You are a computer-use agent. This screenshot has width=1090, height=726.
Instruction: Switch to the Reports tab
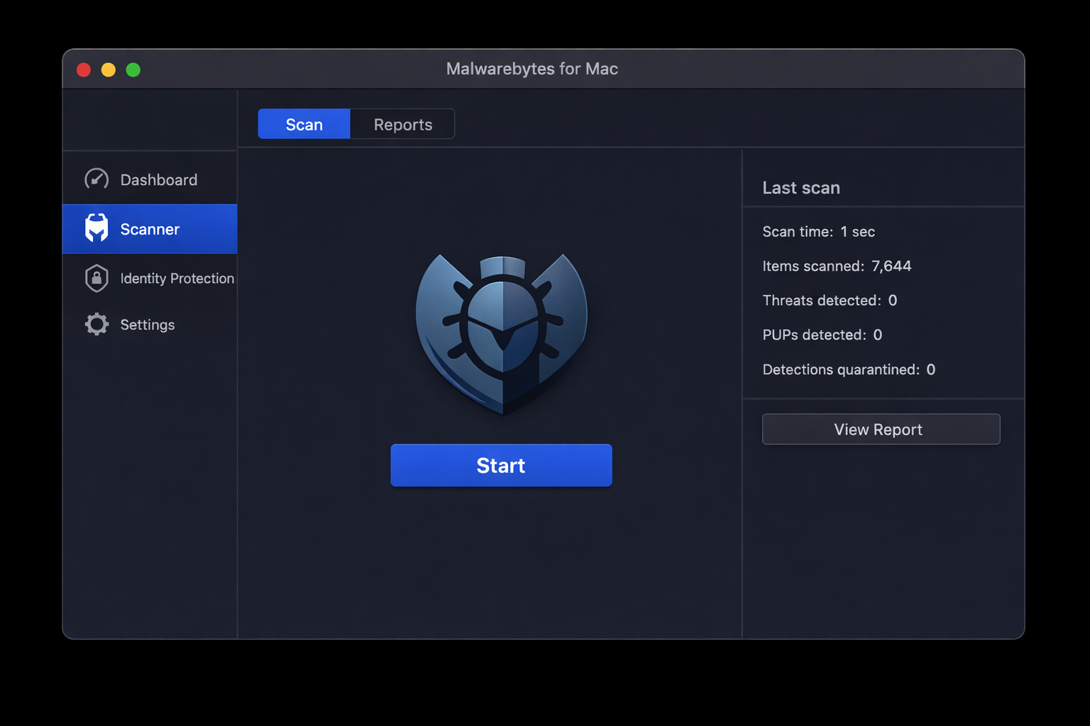pyautogui.click(x=402, y=124)
